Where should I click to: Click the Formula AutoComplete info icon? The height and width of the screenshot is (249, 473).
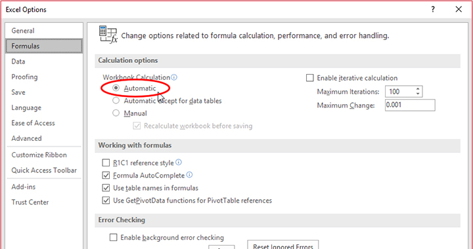189,175
